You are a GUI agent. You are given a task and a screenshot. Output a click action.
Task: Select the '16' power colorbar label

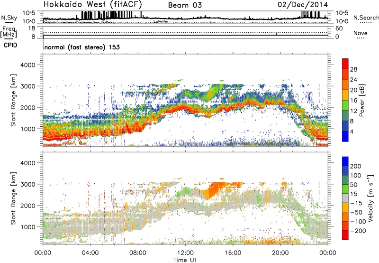[353, 101]
